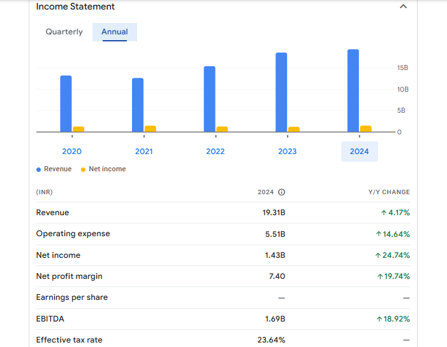Image resolution: width=447 pixels, height=347 pixels.
Task: Select year 2023 on the chart
Action: point(288,151)
